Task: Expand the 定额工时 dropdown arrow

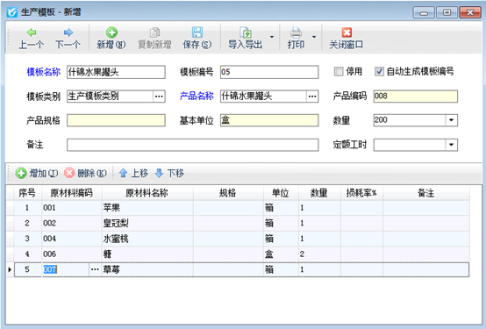Action: [x=451, y=145]
